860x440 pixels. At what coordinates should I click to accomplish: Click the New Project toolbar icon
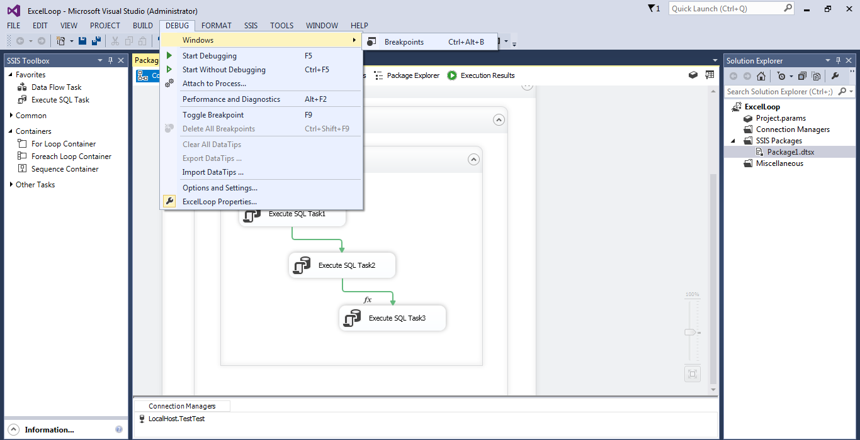coord(61,41)
